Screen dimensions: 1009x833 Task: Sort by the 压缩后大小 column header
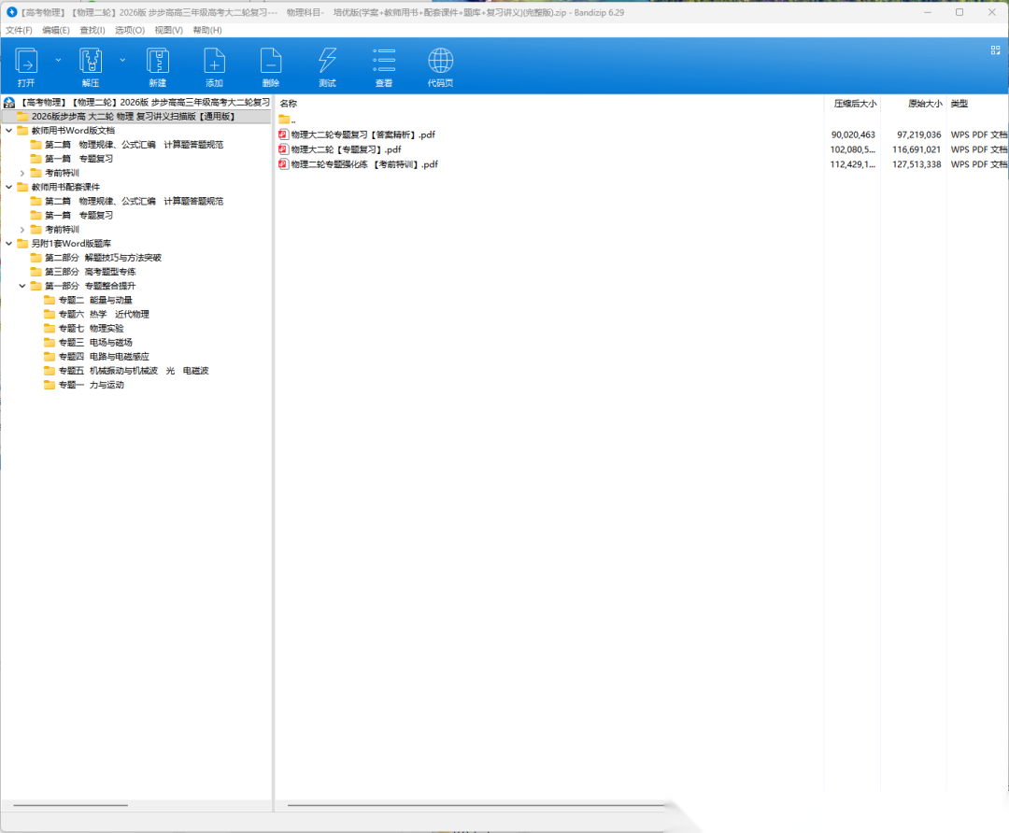[854, 104]
